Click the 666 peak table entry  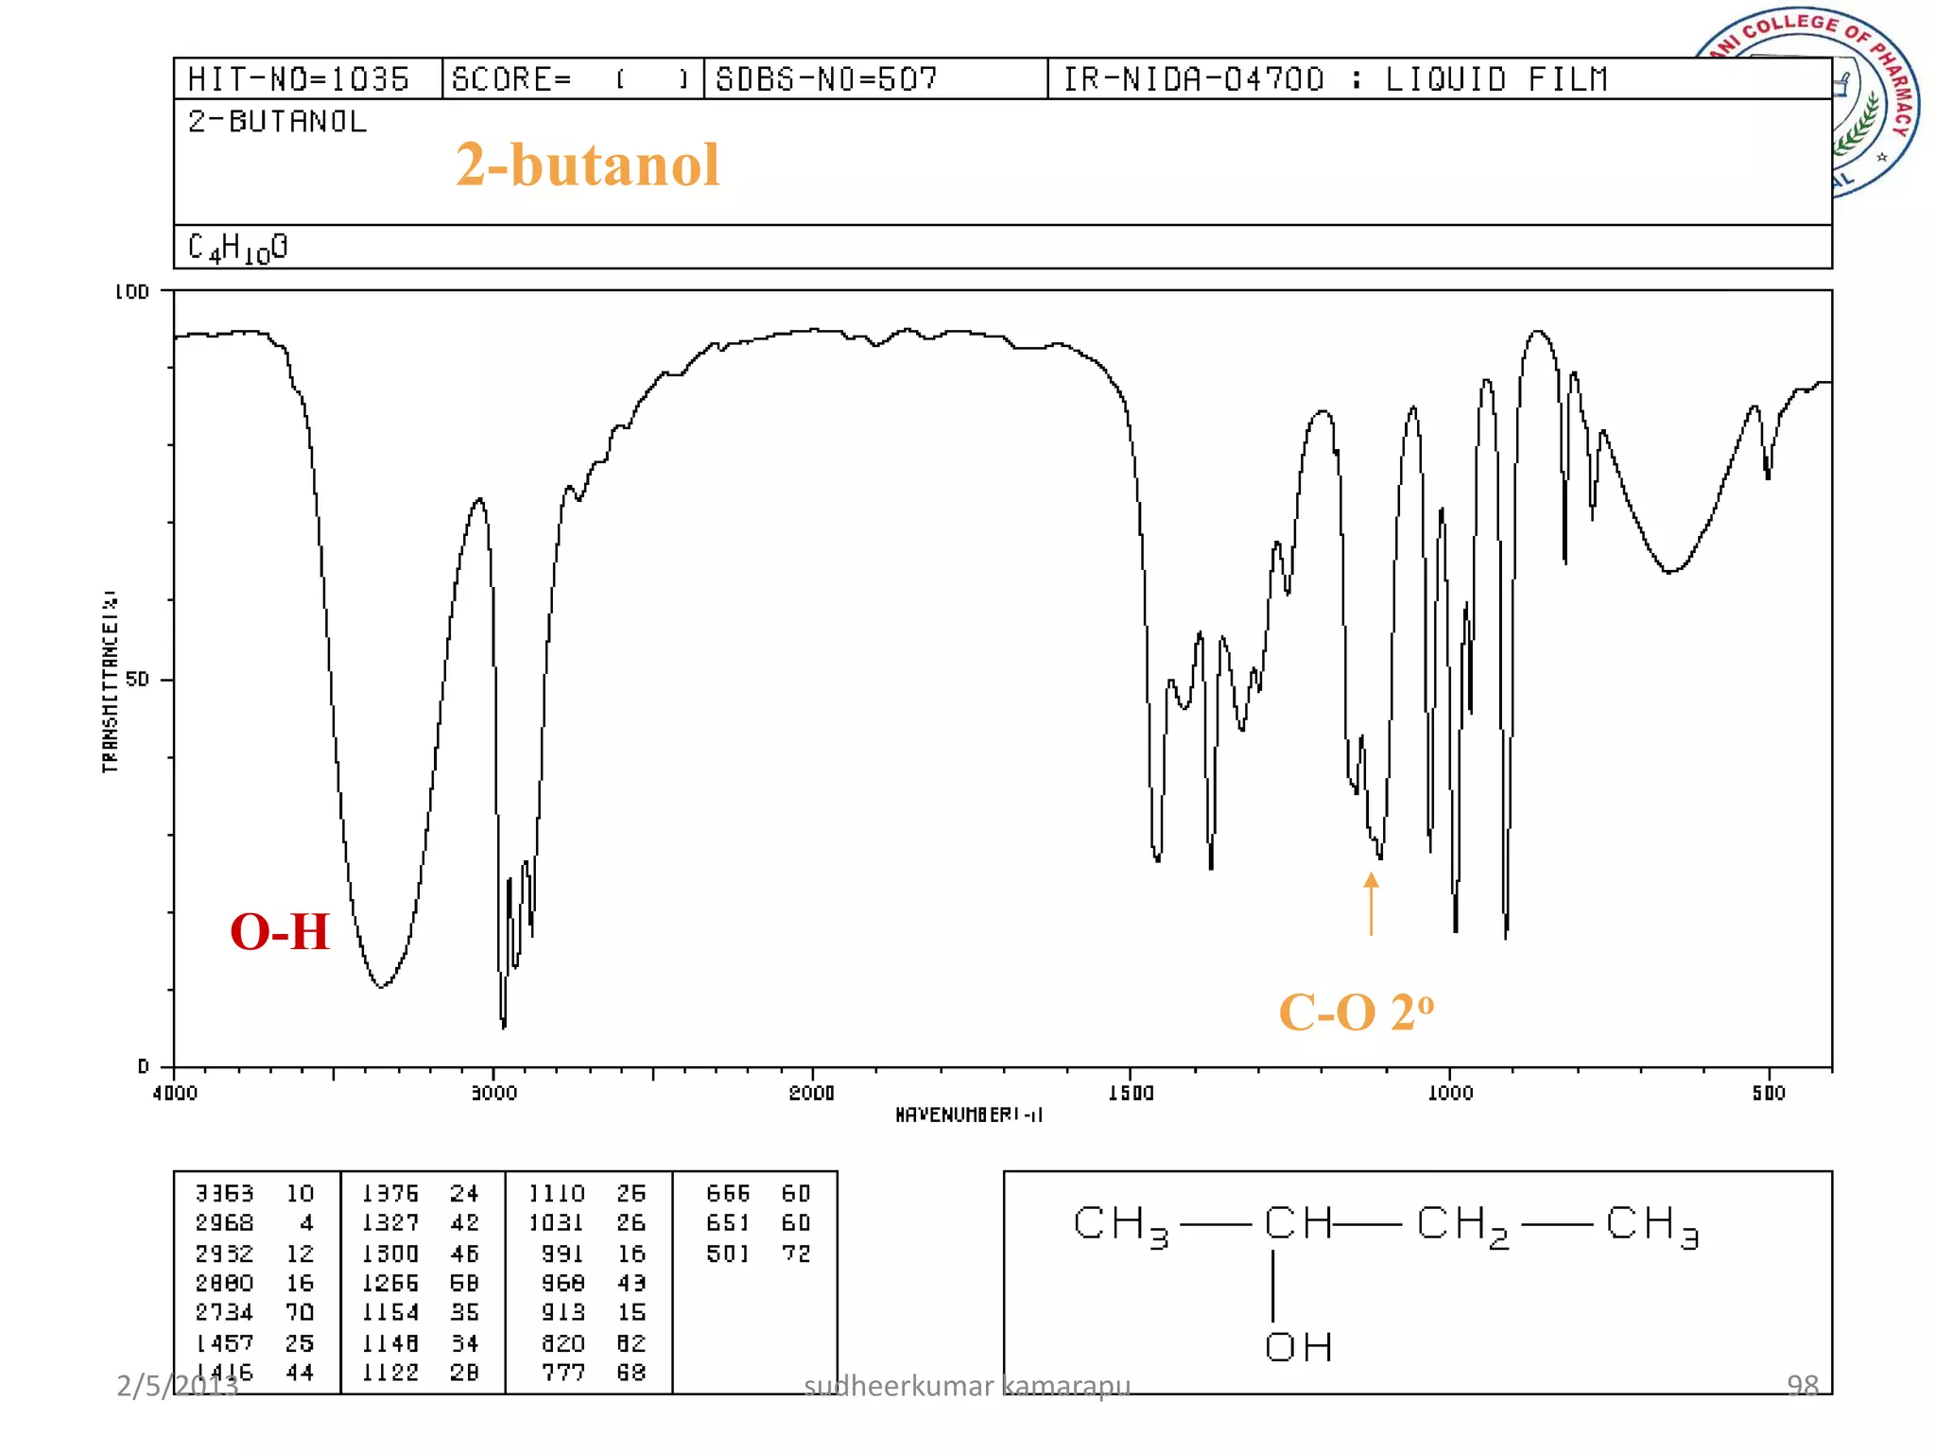pos(728,1193)
